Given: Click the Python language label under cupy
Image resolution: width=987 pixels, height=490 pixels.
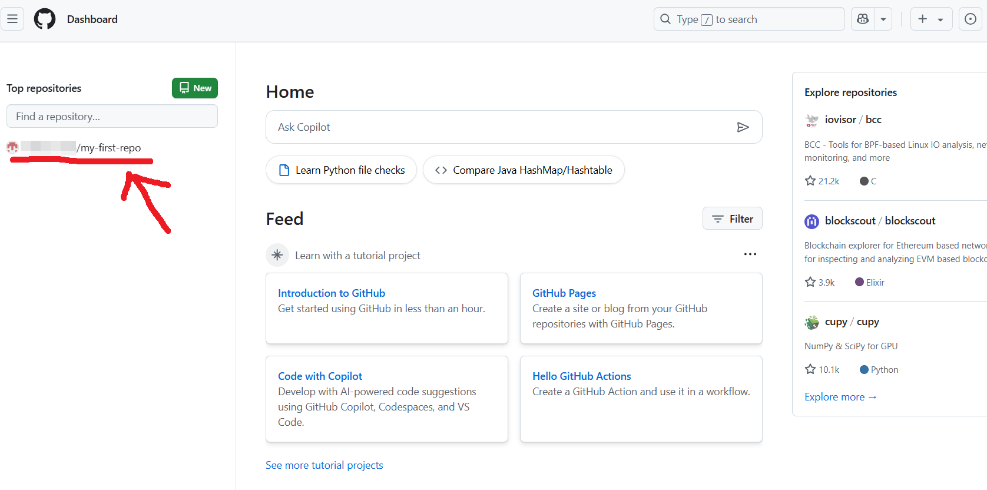Looking at the screenshot, I should pos(885,369).
